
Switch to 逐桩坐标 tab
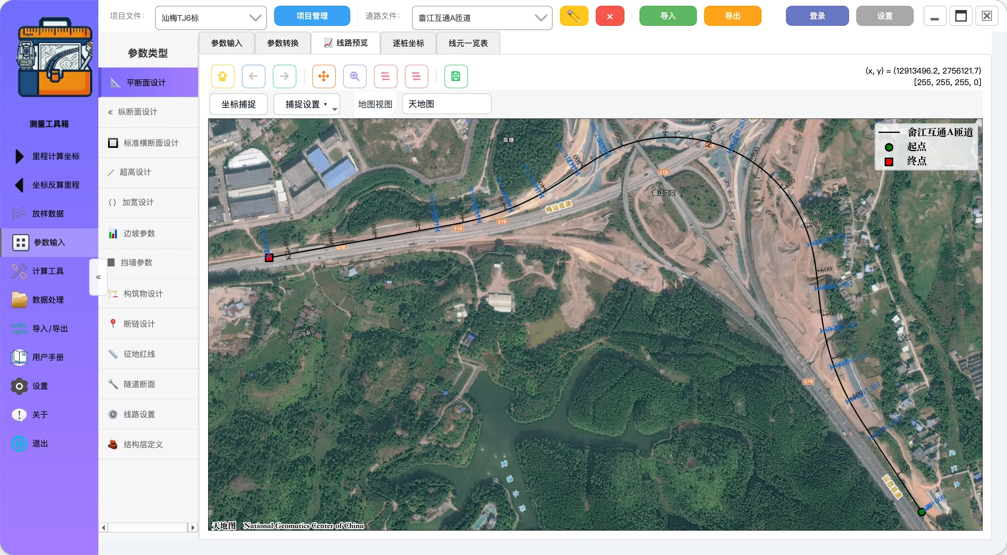pos(408,43)
